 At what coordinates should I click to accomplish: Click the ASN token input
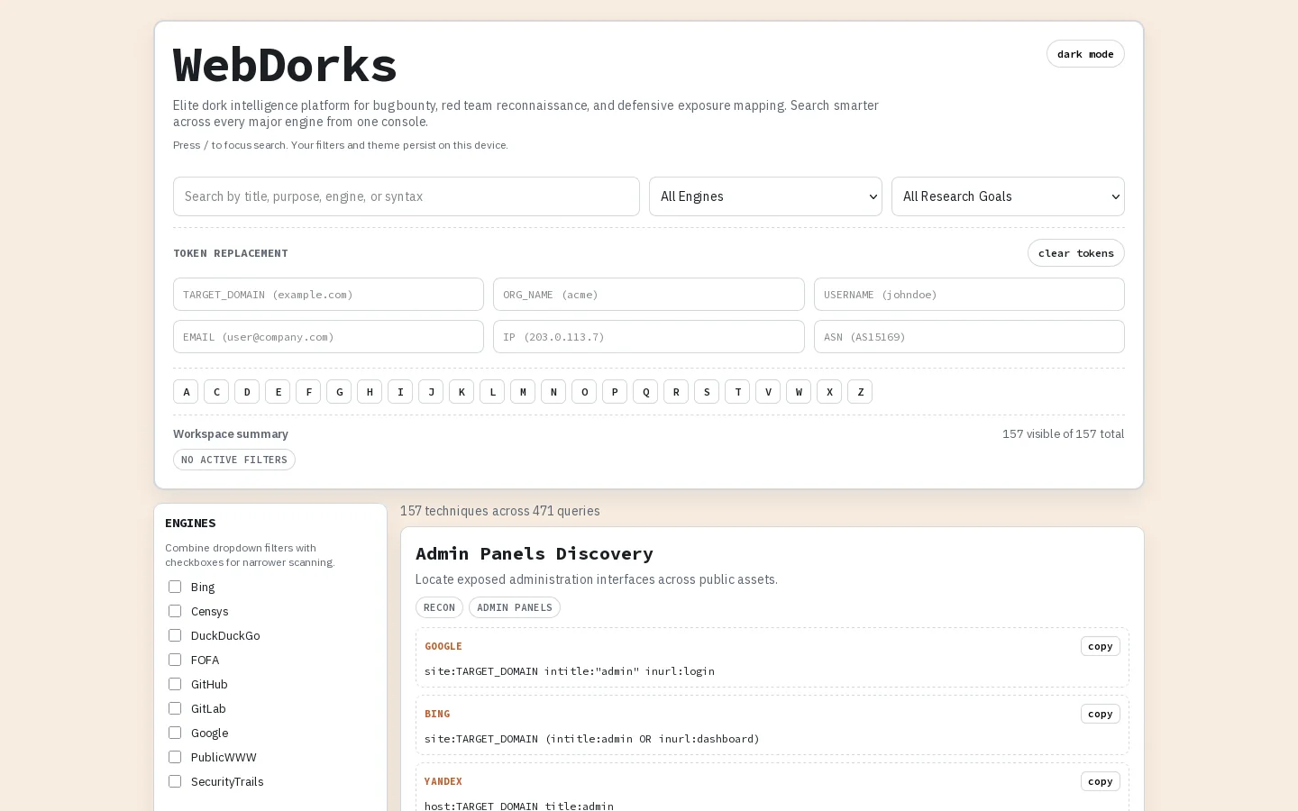tap(969, 337)
